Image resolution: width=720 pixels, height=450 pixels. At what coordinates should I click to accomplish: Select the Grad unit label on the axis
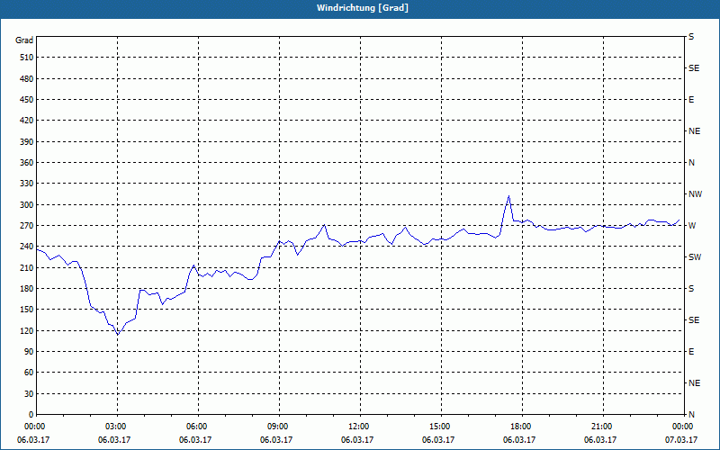click(24, 40)
